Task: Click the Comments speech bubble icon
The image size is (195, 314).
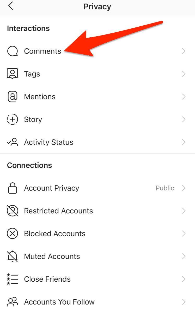Action: [x=12, y=51]
